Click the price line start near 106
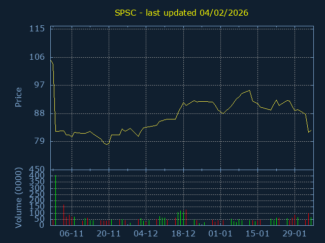The height and width of the screenshot is (243, 325). coord(51,60)
